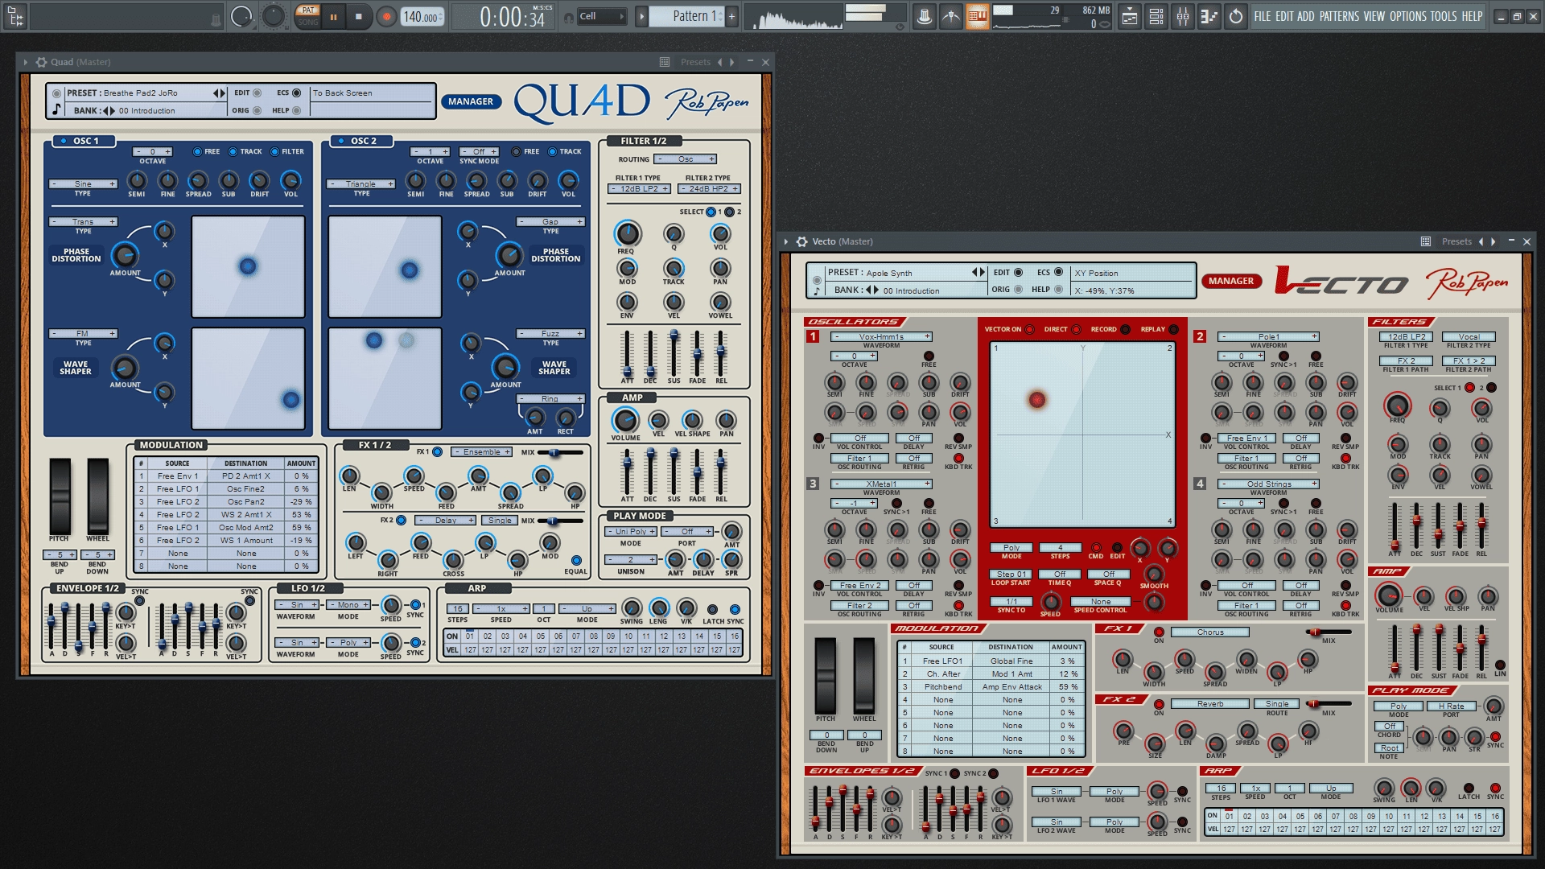This screenshot has height=869, width=1545.
Task: Open Quad FX1 Ensemble effect dropdown
Action: point(481,452)
